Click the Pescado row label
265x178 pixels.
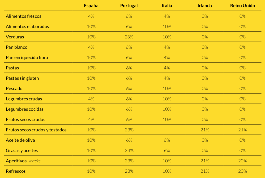(14, 88)
